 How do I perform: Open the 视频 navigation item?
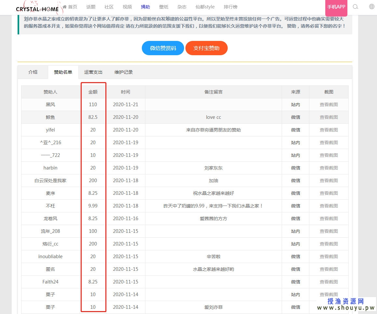click(x=127, y=7)
